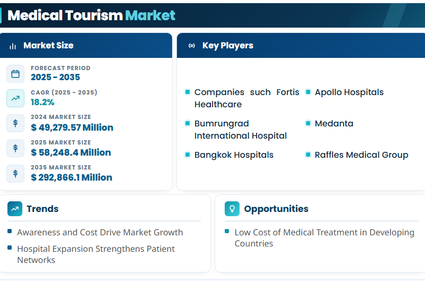Click the Medical Tourism Market title
The image size is (425, 281).
pyautogui.click(x=91, y=15)
